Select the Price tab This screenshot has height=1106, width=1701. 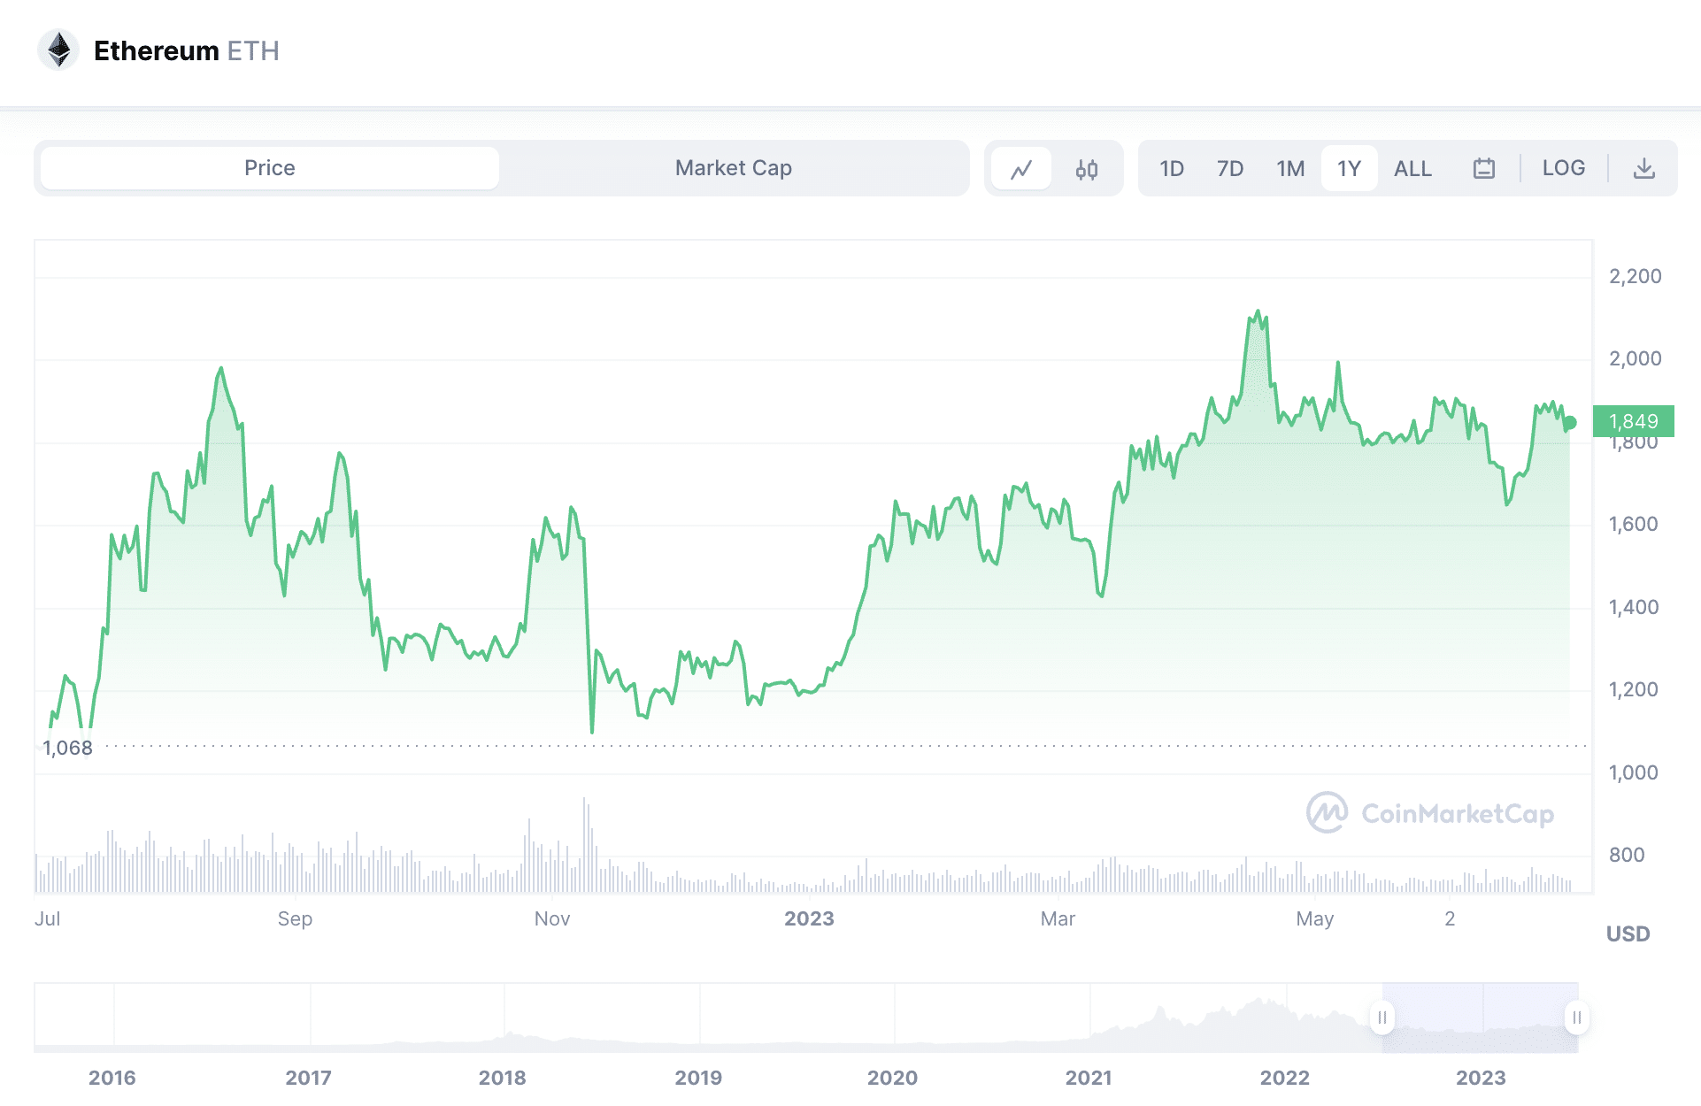pyautogui.click(x=270, y=168)
